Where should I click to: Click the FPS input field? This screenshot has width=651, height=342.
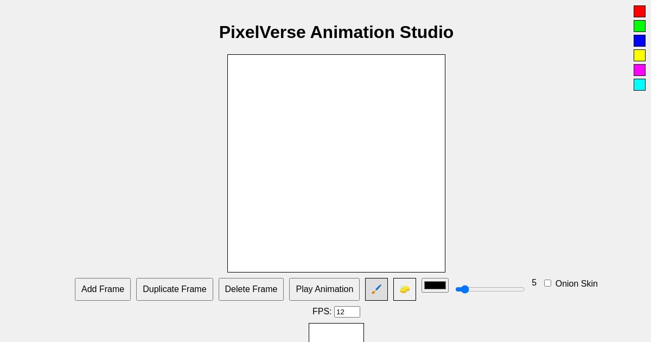[x=347, y=312]
